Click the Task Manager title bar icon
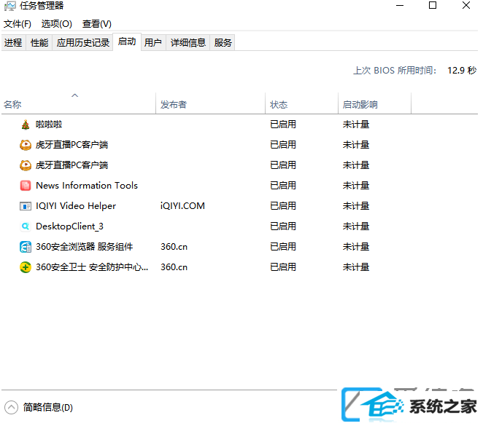Viewport: 483px width, 426px height. coord(10,6)
